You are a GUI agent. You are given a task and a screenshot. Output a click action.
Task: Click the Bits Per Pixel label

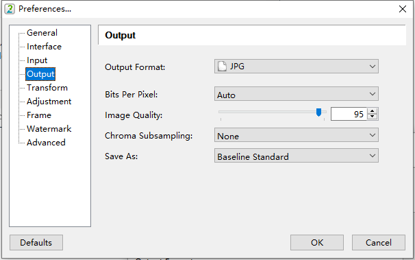[131, 95]
